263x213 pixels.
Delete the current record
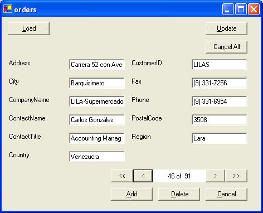179,194
